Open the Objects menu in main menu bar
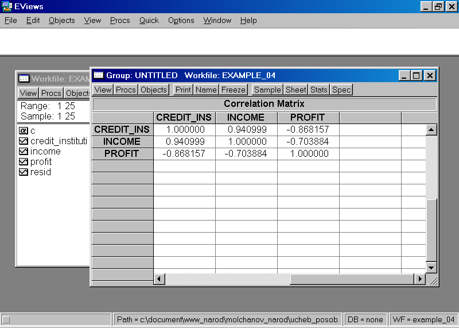 [62, 20]
